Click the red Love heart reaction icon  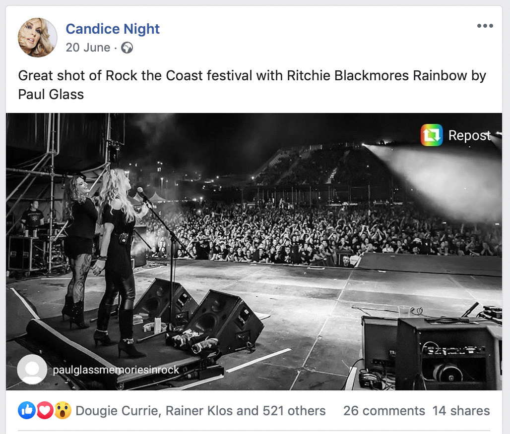tap(45, 410)
